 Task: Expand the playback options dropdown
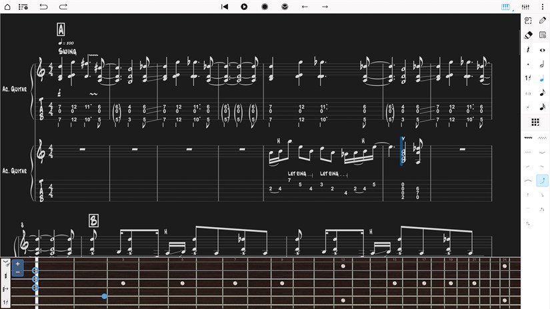[x=285, y=7]
